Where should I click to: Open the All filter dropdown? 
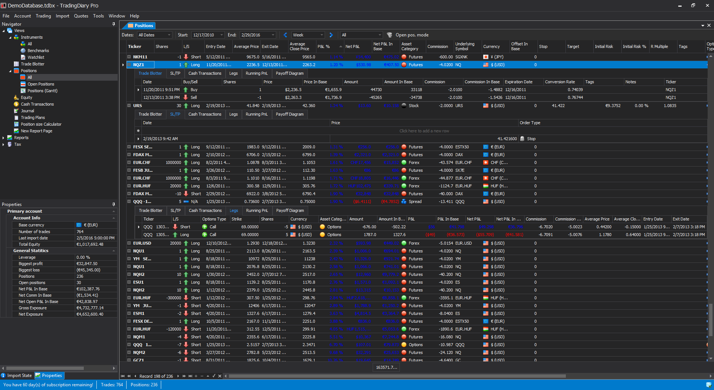(380, 35)
